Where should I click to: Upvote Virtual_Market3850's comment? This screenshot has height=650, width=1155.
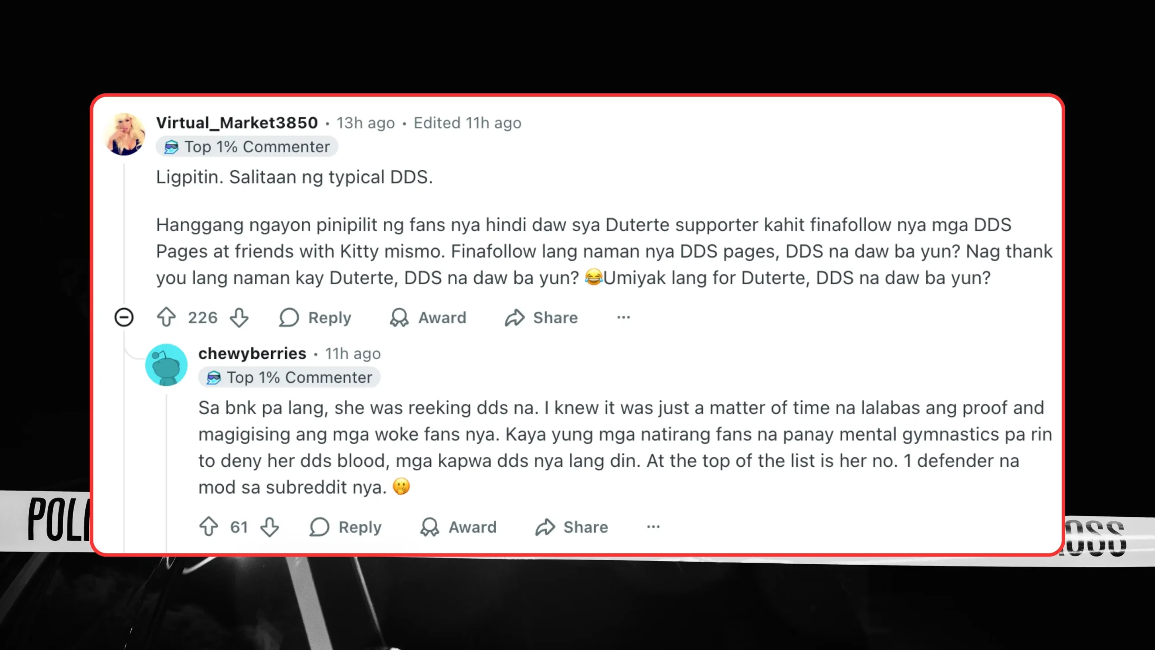pyautogui.click(x=166, y=317)
